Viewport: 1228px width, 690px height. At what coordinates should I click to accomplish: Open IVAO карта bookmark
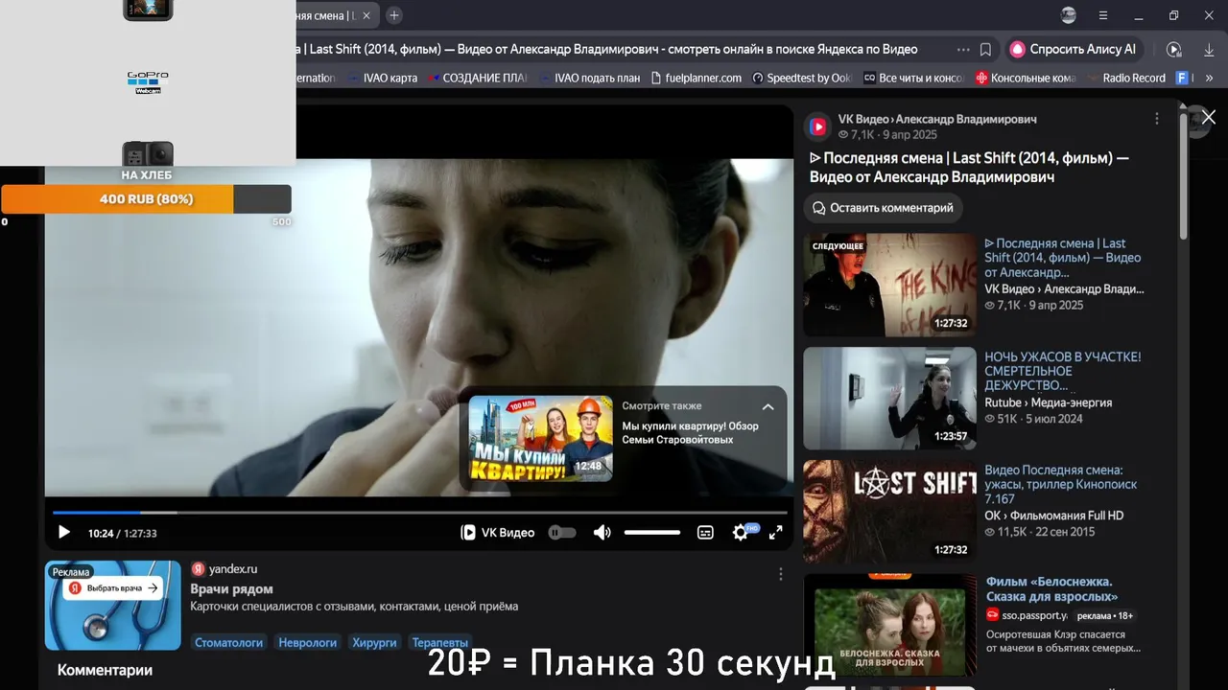click(382, 78)
